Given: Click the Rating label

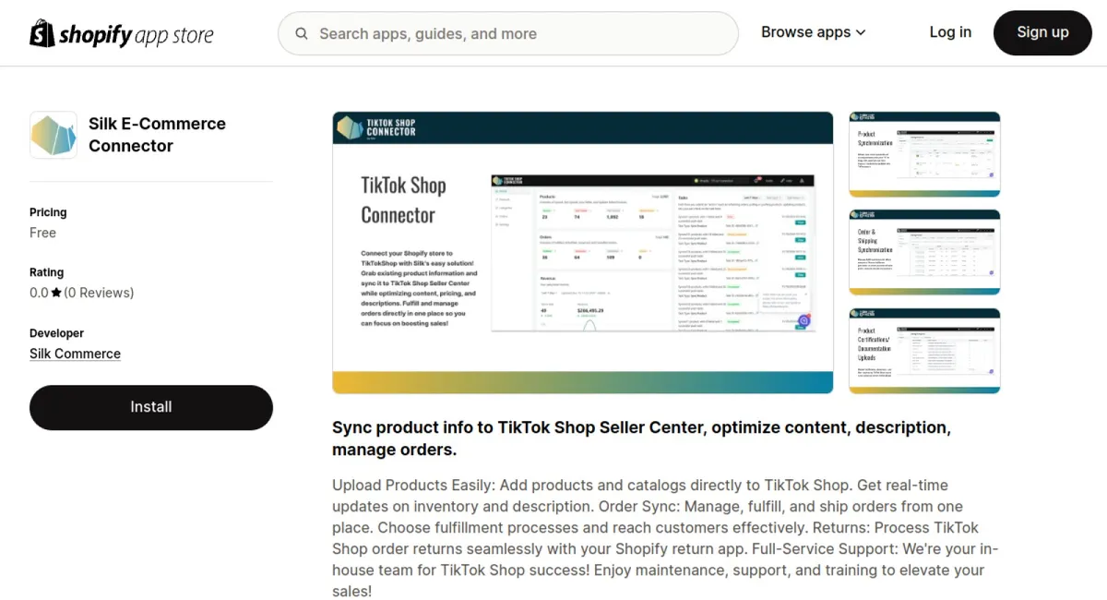Looking at the screenshot, I should coord(46,272).
